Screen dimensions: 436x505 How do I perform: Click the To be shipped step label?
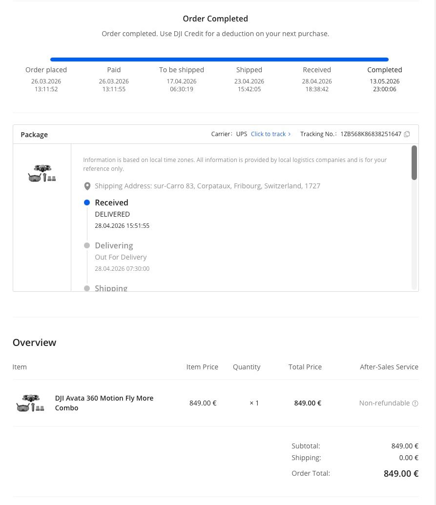point(182,70)
